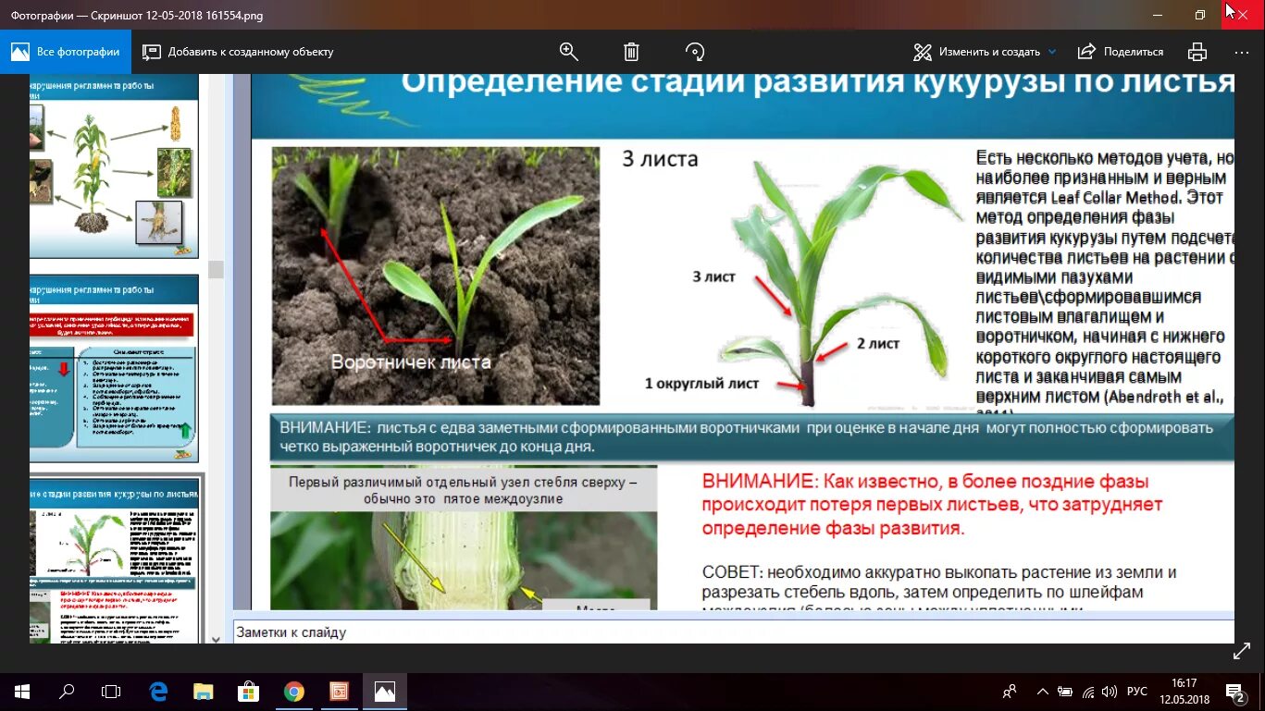This screenshot has height=711, width=1265.
Task: Close the Photos window
Action: pyautogui.click(x=1243, y=15)
